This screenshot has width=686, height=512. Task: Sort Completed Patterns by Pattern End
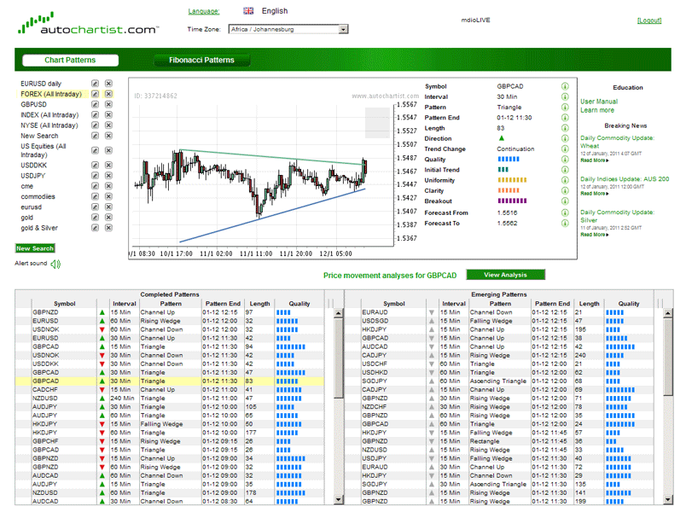point(223,304)
